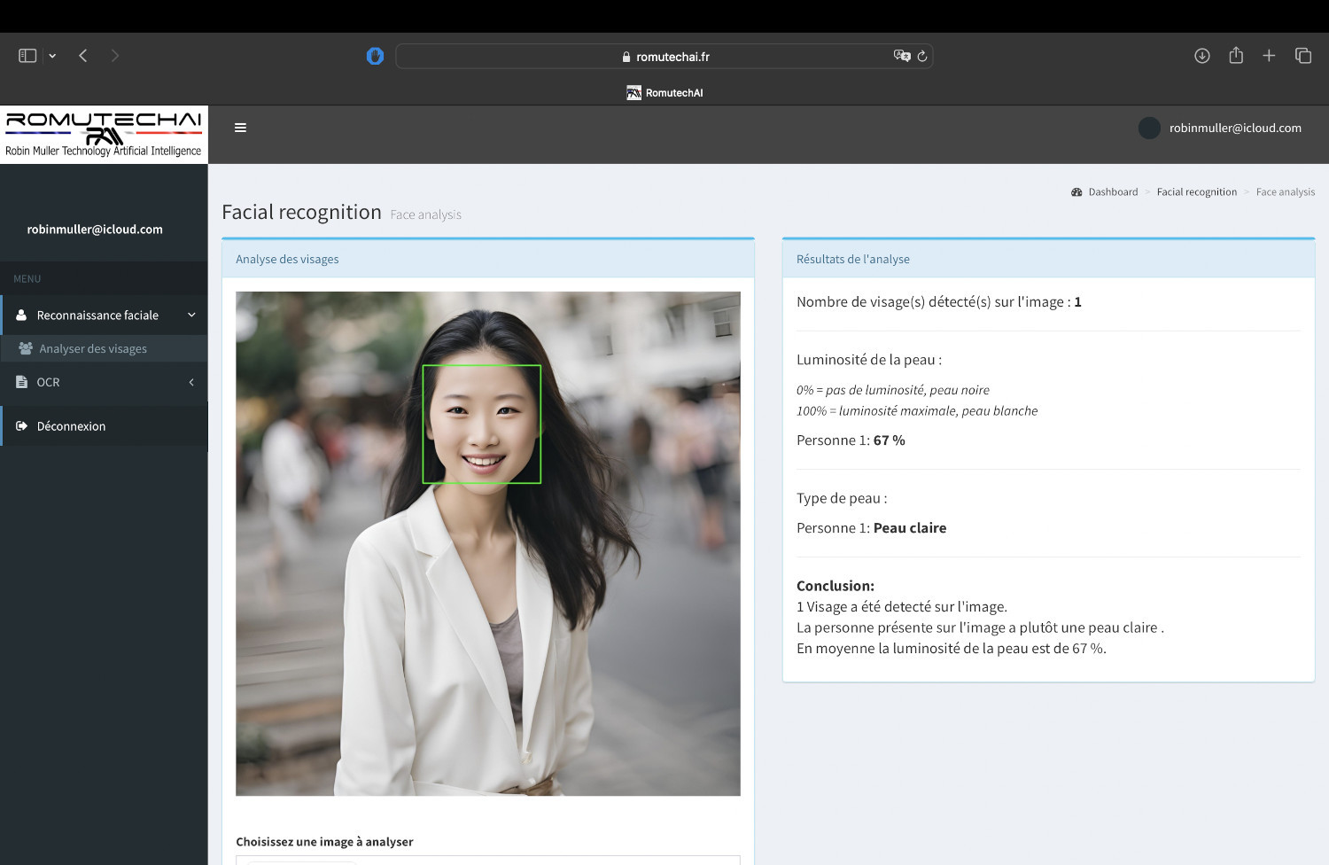Open the Dashboard breadcrumb link
The height and width of the screenshot is (865, 1329).
click(1112, 192)
